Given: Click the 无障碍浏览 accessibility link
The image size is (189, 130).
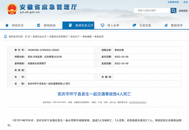Looking at the screenshot, I should 173,2.
